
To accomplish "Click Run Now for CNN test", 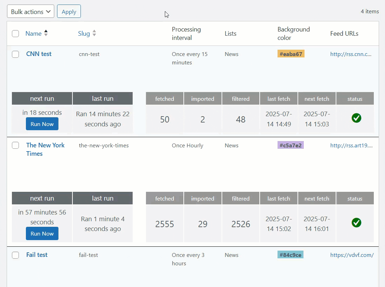I will [x=42, y=124].
